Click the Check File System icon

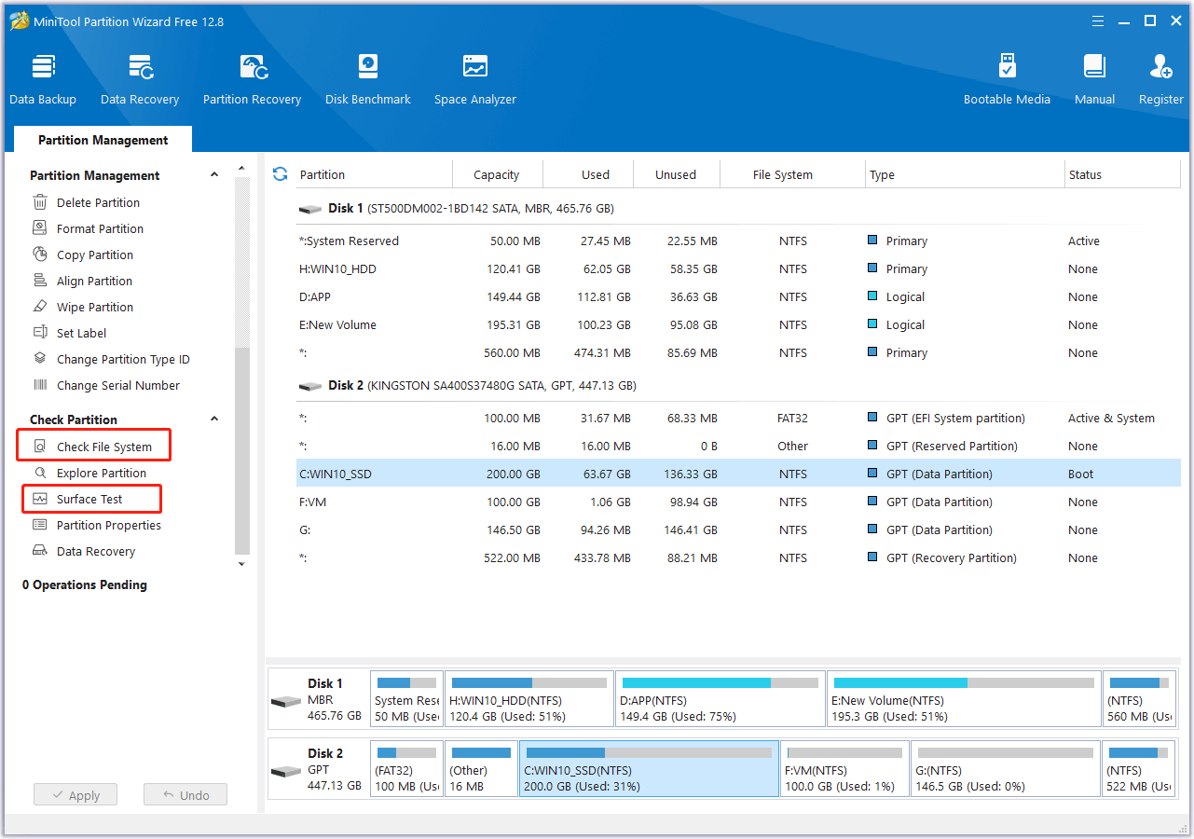click(x=40, y=447)
